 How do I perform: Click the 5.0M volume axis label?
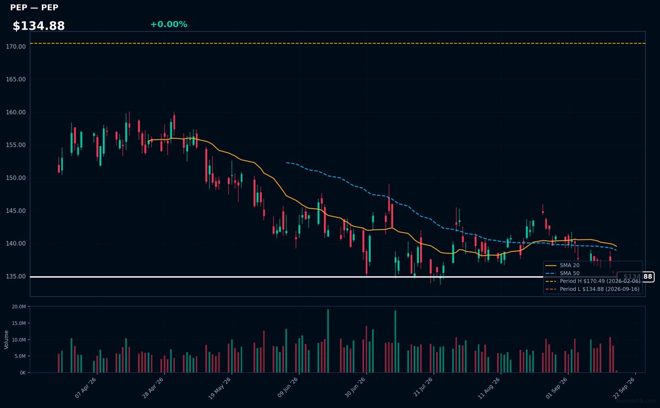[x=20, y=356]
